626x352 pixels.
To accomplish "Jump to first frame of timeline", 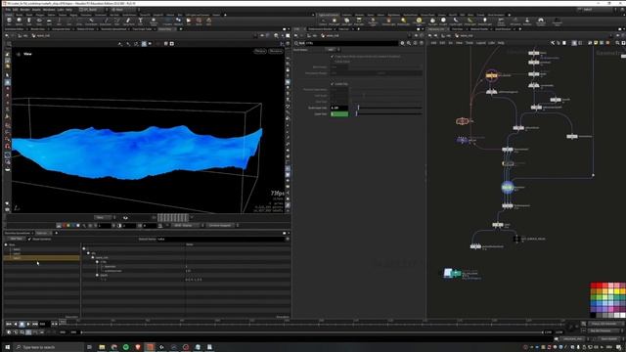I will tap(9, 324).
